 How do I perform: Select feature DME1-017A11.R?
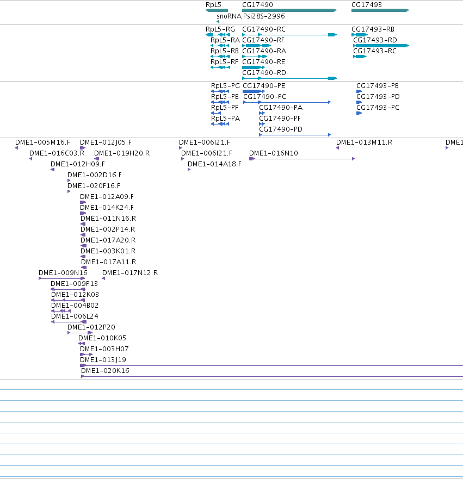pyautogui.click(x=108, y=262)
